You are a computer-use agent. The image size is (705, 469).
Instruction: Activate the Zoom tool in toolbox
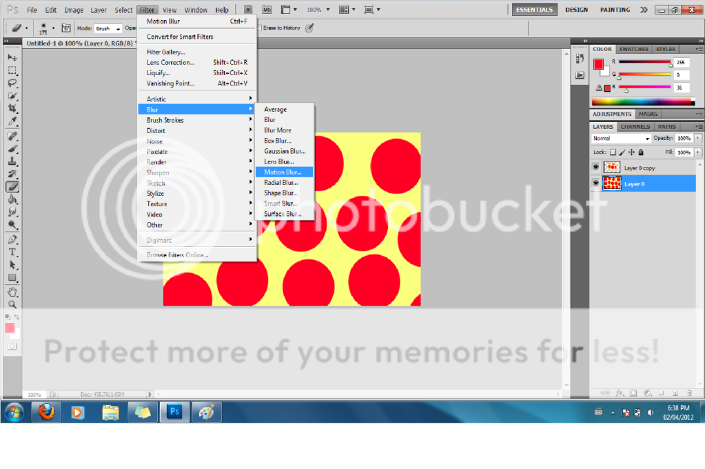12,304
